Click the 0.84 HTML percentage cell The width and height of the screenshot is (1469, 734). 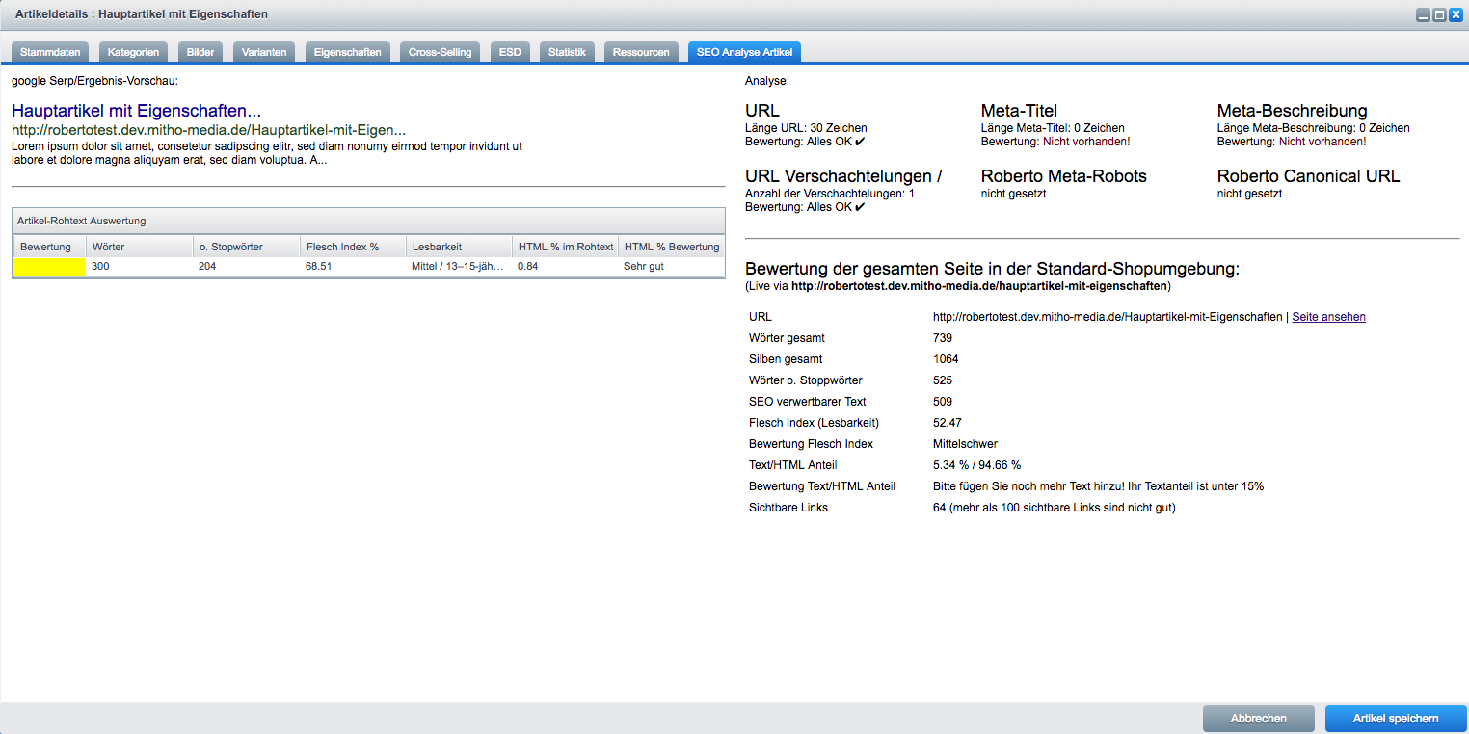pos(565,267)
